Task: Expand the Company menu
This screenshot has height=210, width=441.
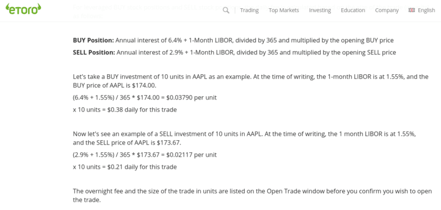Action: click(387, 10)
